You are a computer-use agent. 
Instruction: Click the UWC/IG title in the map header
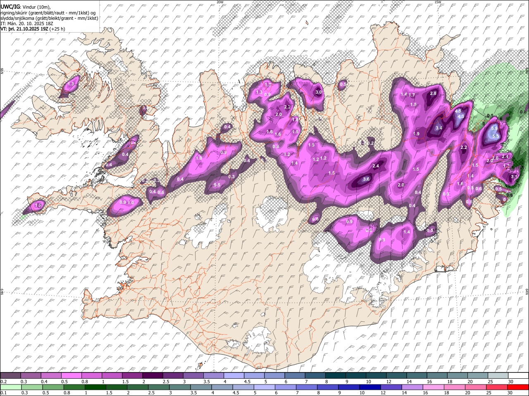(10, 7)
